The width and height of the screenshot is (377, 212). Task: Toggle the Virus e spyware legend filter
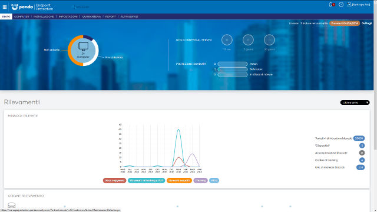[114, 181]
